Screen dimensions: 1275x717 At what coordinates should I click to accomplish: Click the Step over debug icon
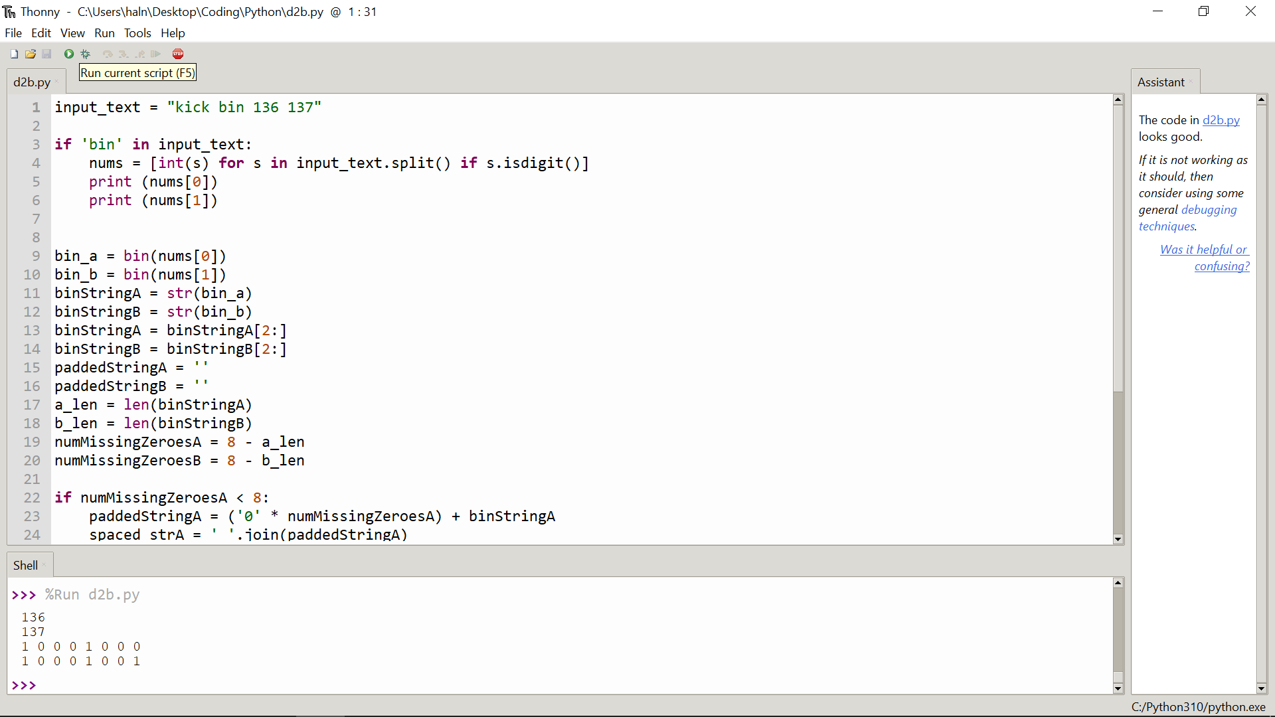(x=108, y=54)
